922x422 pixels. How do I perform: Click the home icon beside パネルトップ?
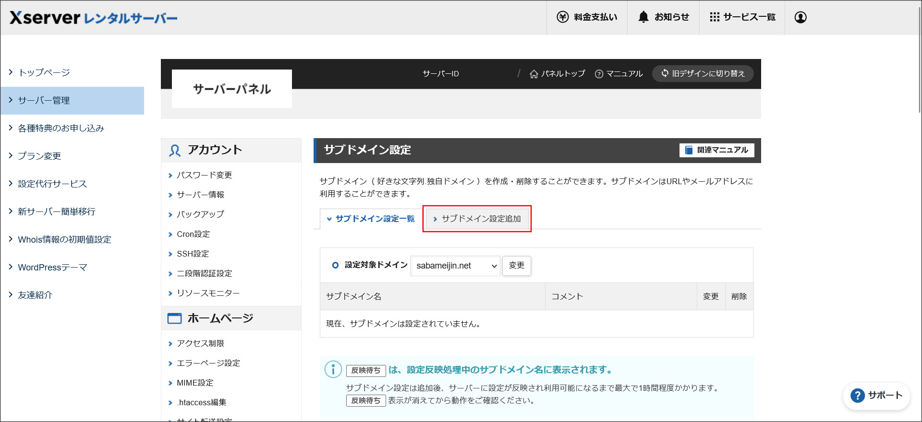coord(534,74)
